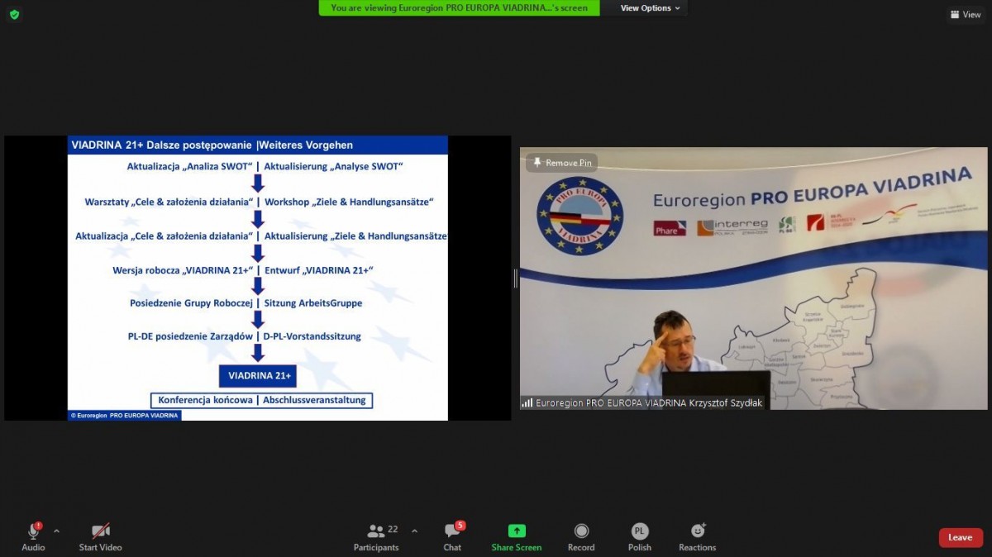The width and height of the screenshot is (992, 557).
Task: Click the green Share Screen button
Action: [x=517, y=536]
